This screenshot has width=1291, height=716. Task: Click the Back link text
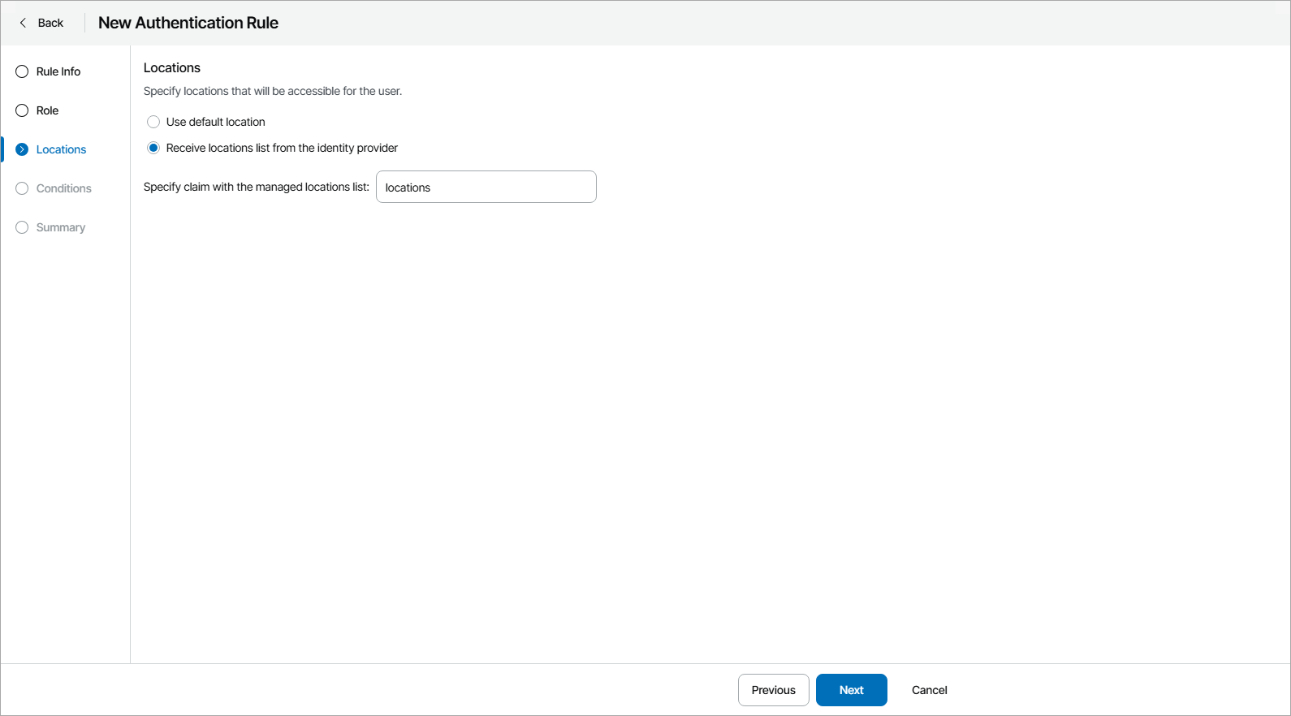pyautogui.click(x=50, y=23)
